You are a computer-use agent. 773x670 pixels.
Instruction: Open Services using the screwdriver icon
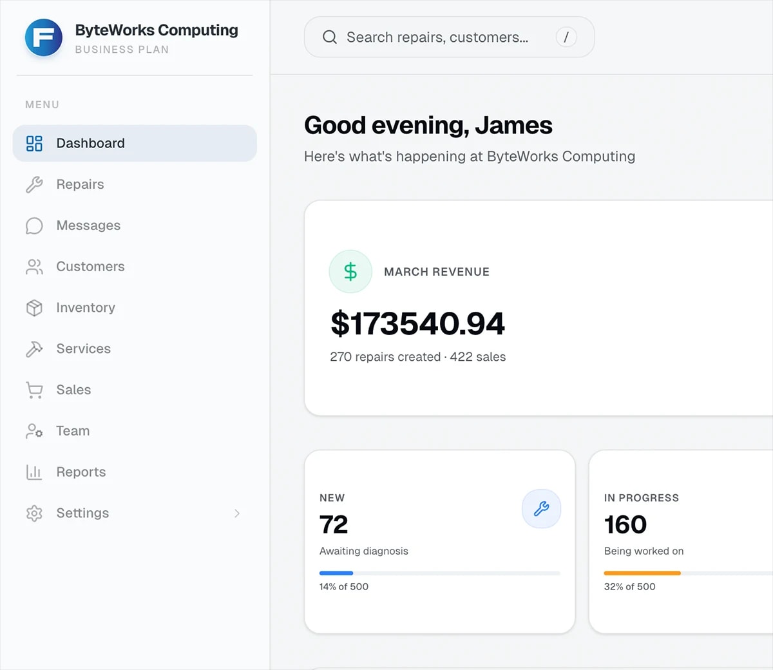pyautogui.click(x=33, y=349)
